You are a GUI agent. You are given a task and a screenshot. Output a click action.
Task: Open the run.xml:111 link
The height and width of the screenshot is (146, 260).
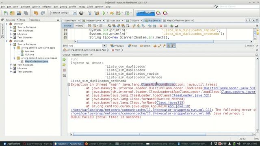tap(141, 110)
